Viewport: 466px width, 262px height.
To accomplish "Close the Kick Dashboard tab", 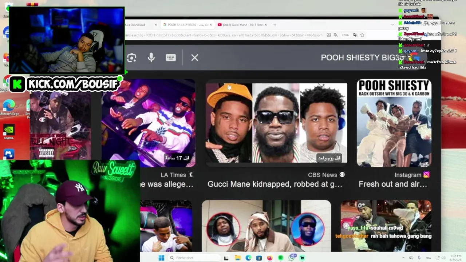I will tap(156, 25).
